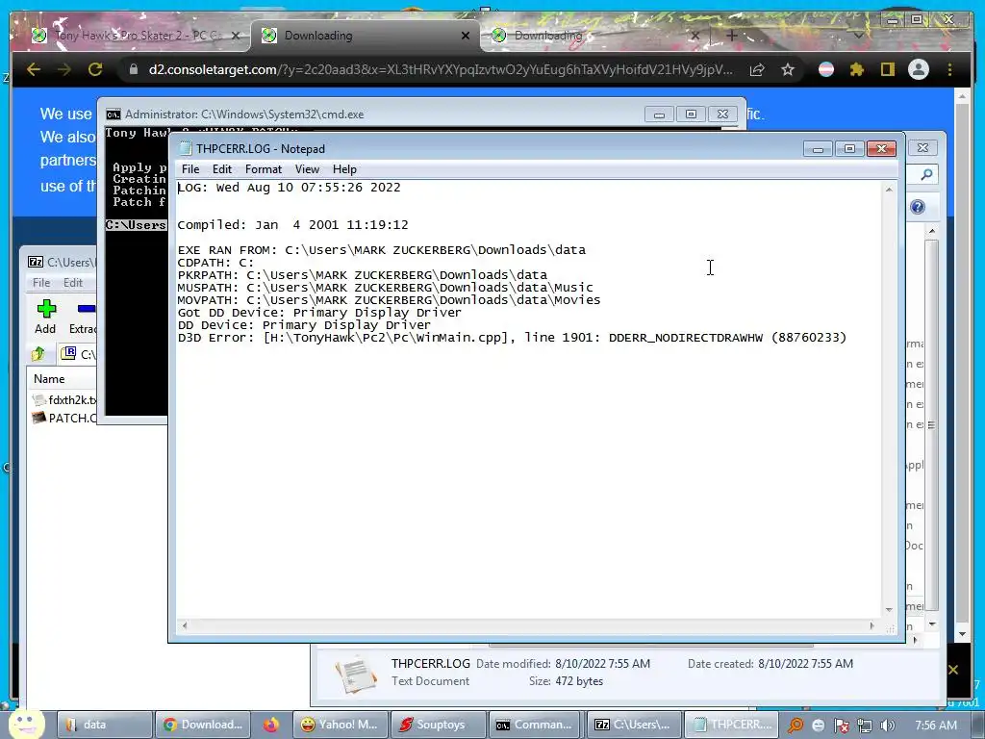Click the volume speaker tray icon
This screenshot has width=985, height=739.
[888, 726]
